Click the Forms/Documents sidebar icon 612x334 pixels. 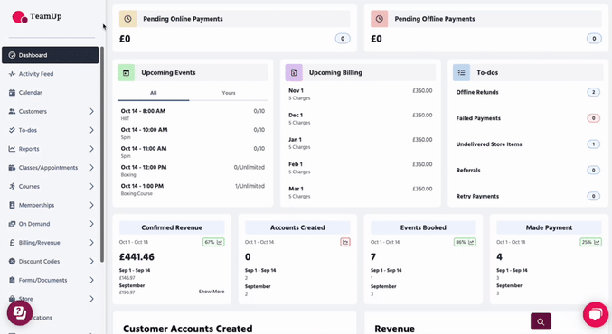12,280
